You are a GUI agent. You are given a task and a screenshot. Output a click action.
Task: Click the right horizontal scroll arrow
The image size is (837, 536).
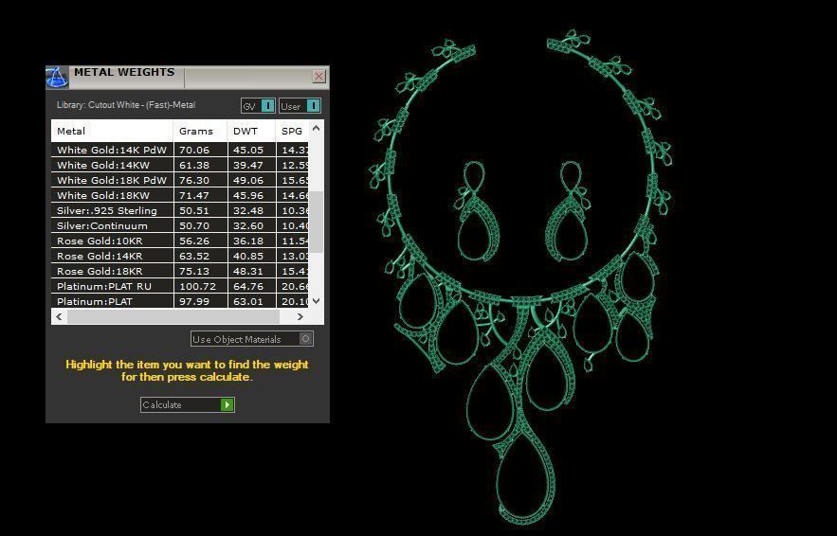[x=300, y=317]
